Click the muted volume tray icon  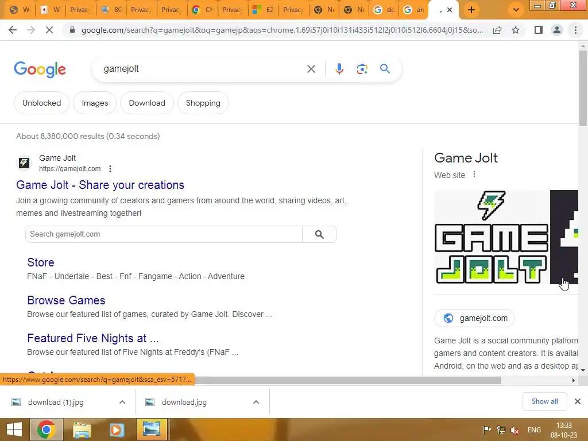pos(515,430)
